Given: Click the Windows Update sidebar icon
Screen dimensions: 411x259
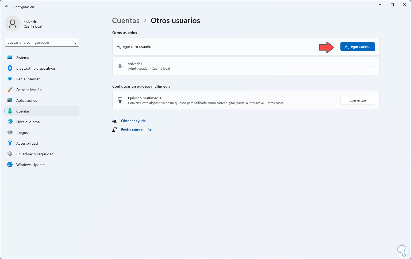Looking at the screenshot, I should [10, 165].
